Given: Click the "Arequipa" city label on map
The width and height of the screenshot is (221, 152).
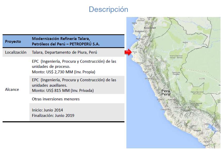Looking at the screenshot, I should pos(197,130).
